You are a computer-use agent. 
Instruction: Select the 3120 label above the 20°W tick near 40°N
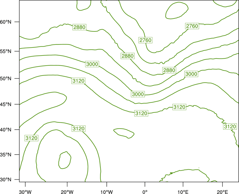(x=79, y=128)
